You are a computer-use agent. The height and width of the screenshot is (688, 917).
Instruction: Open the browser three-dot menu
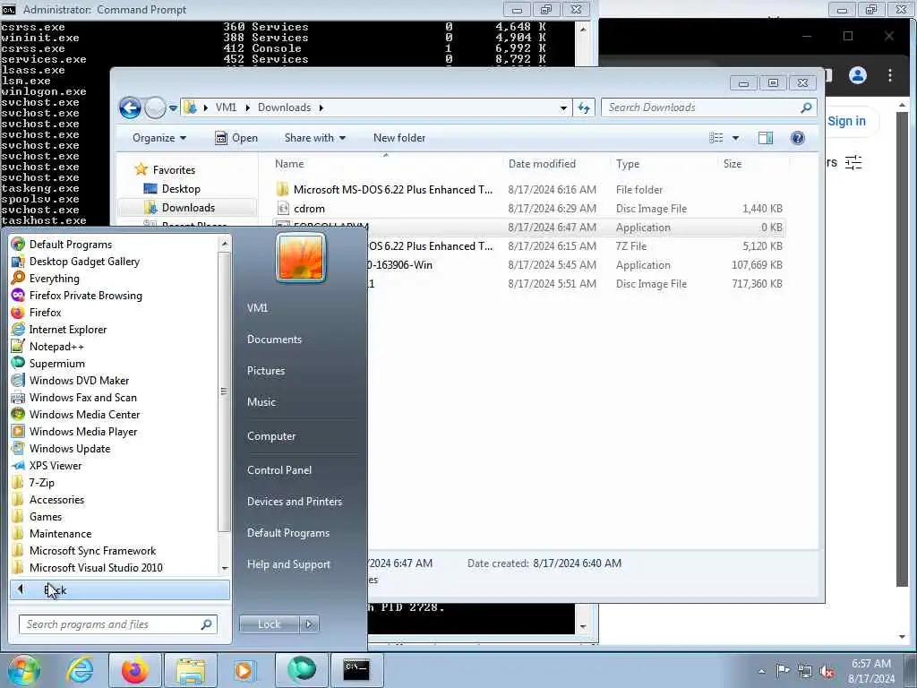coord(889,75)
